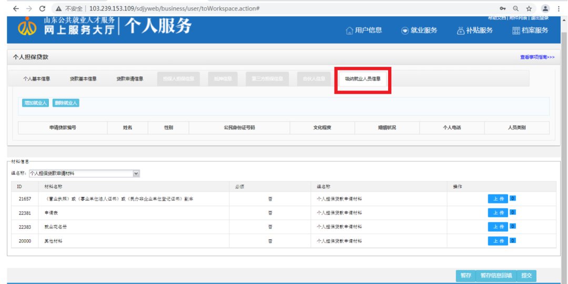
Task: Bookmark this page with the star icon
Action: (529, 9)
